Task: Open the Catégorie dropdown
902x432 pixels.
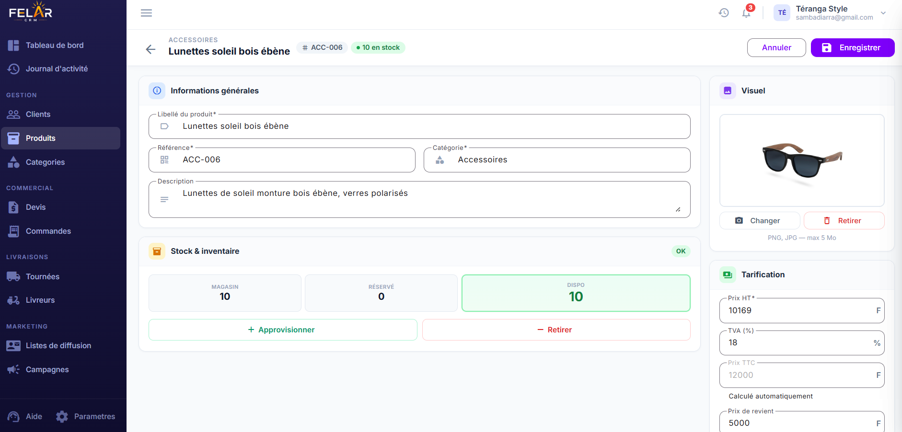Action: click(x=557, y=160)
